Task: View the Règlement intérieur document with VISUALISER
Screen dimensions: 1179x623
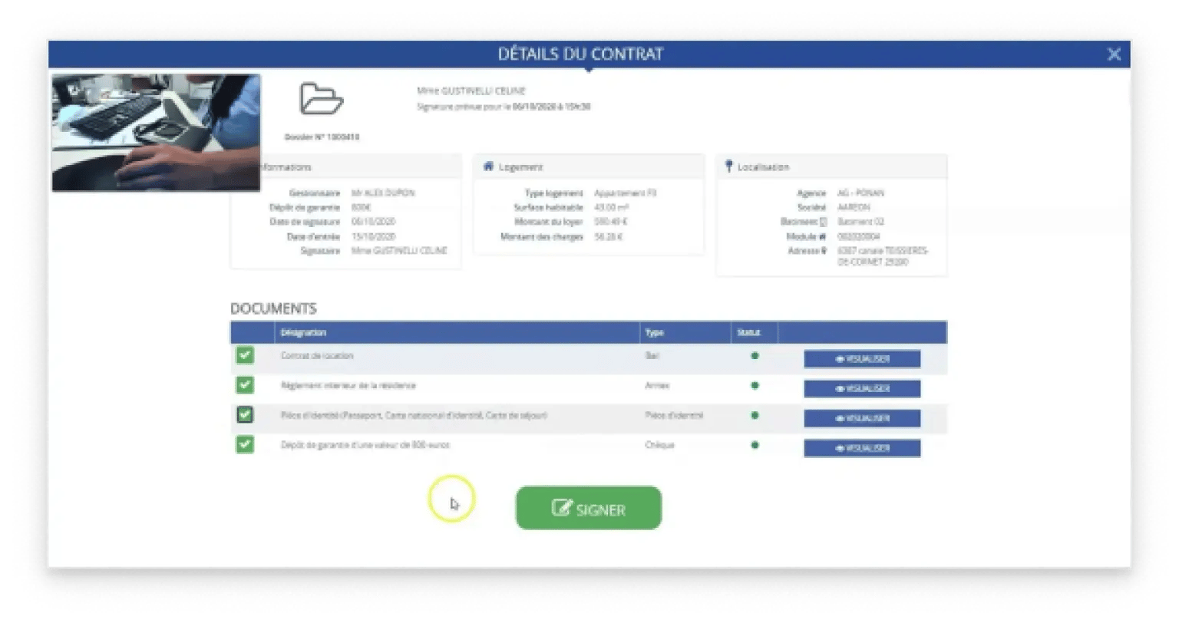Action: [x=861, y=389]
